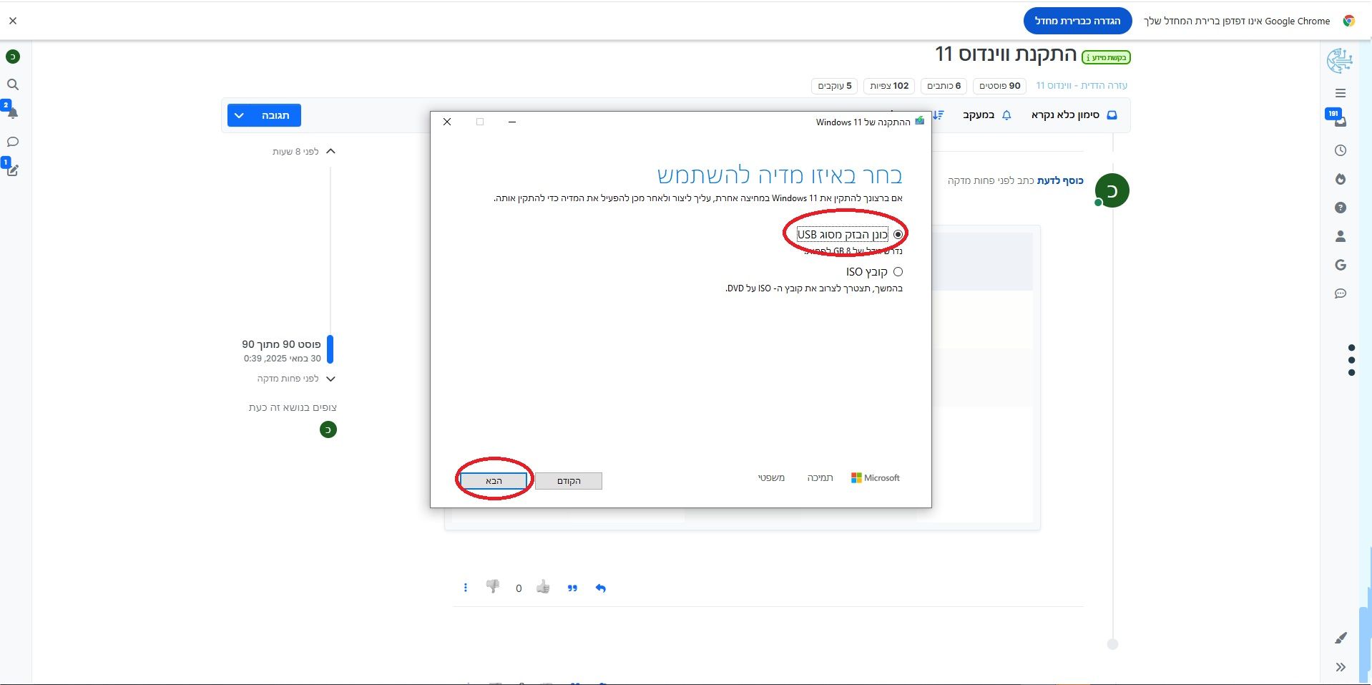Viewport: 1372px width, 685px height.
Task: Expand right sidebar with double-chevron icon
Action: tap(1341, 667)
